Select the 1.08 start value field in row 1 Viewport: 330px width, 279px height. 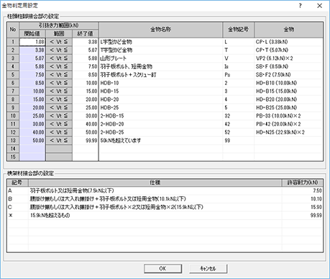[32, 42]
